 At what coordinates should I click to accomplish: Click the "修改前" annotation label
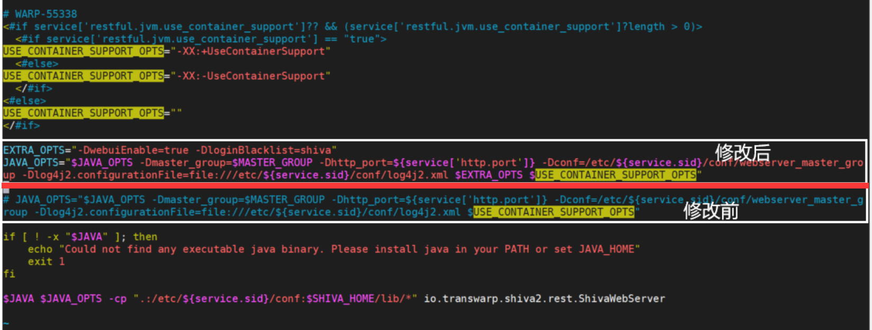click(711, 211)
